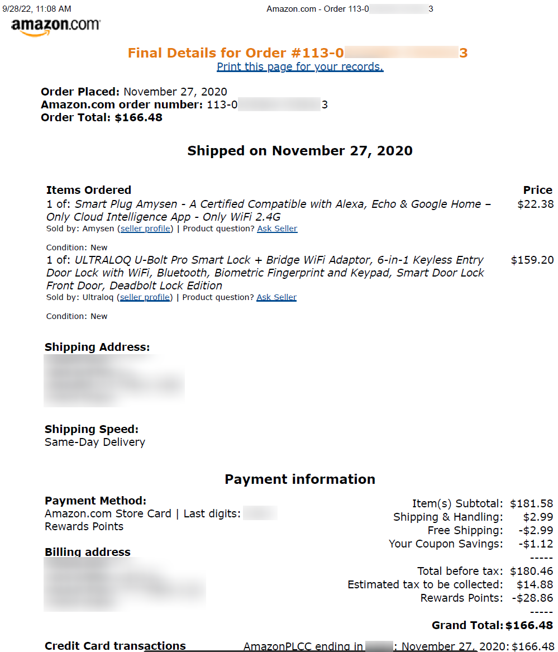Click the Payment information heading
The height and width of the screenshot is (652, 558).
pos(300,479)
